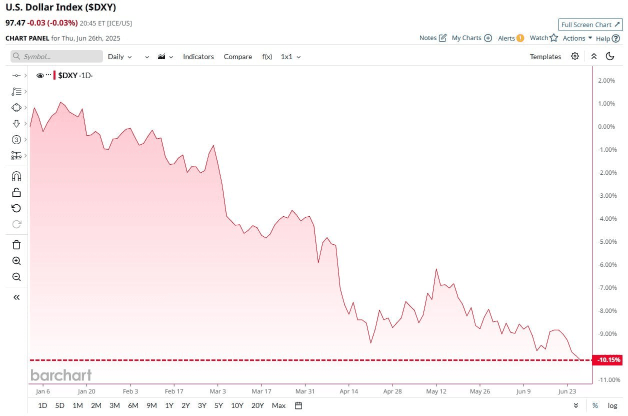Image resolution: width=628 pixels, height=416 pixels.
Task: Toggle $DXY series visibility eye icon
Action: pyautogui.click(x=40, y=76)
